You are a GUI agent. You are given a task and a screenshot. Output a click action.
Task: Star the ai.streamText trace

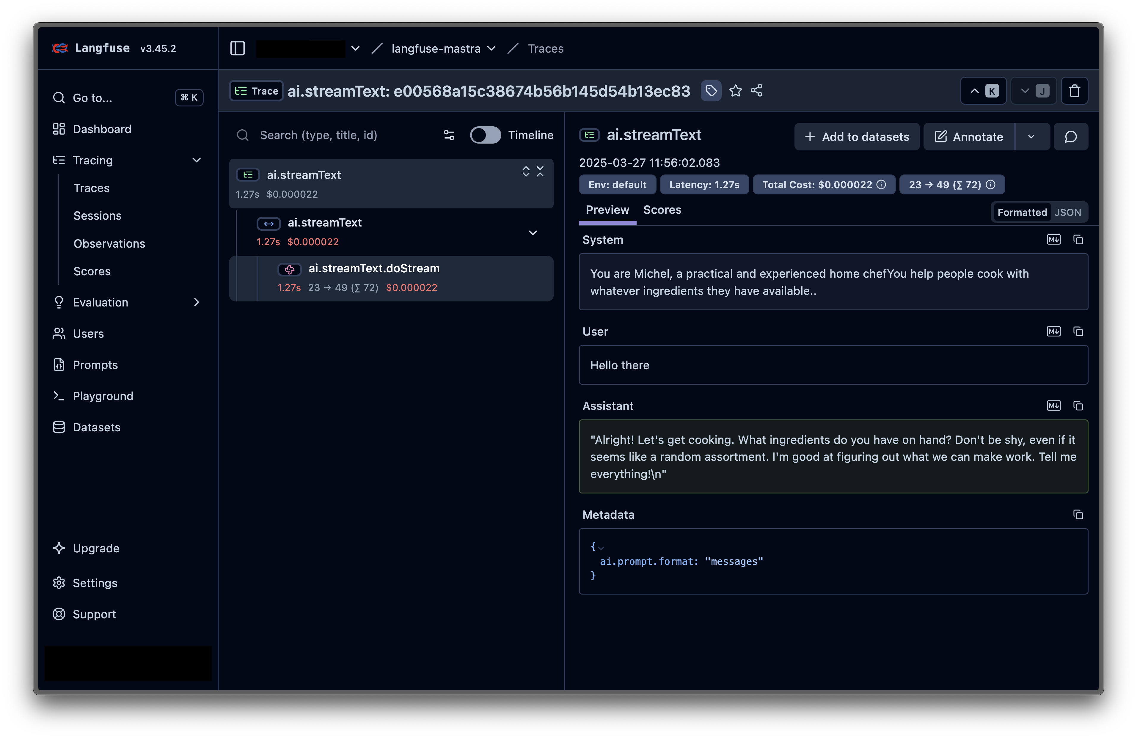[735, 91]
